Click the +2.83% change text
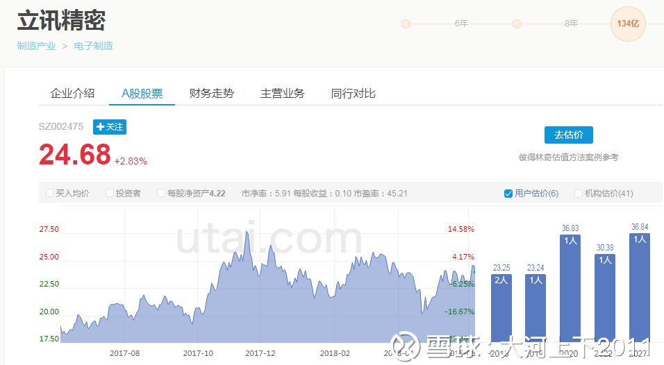Viewport: 664px width, 365px height. [x=131, y=161]
